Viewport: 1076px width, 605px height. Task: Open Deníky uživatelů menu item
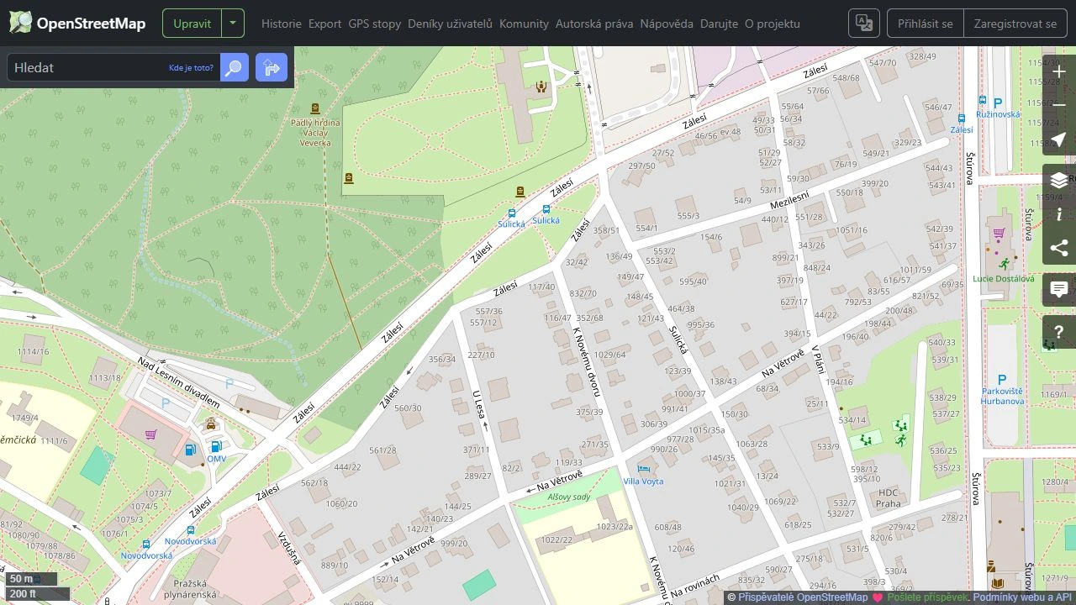pos(450,24)
